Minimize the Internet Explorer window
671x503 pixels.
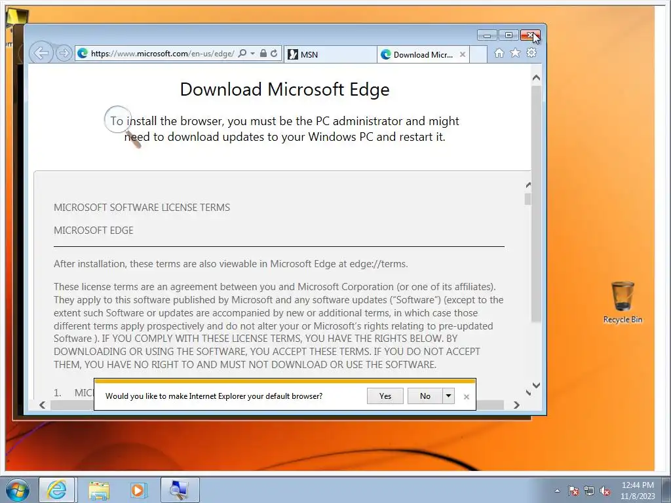coord(487,35)
